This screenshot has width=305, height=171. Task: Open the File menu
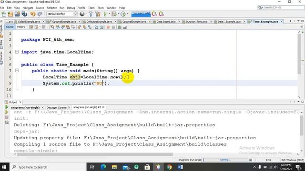click(x=2, y=8)
